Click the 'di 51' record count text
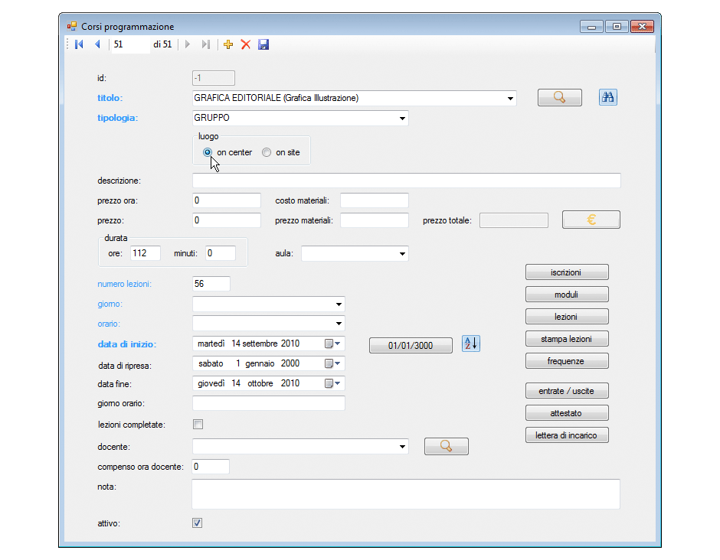720x560 pixels. 162,44
